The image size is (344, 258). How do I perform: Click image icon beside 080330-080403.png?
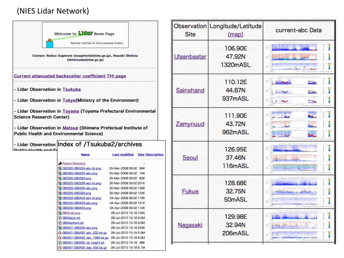click(x=60, y=208)
